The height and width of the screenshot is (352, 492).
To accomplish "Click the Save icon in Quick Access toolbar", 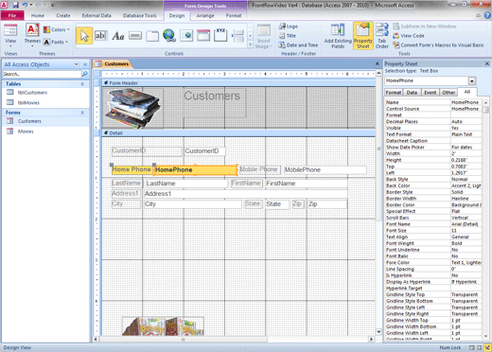I will pos(15,5).
